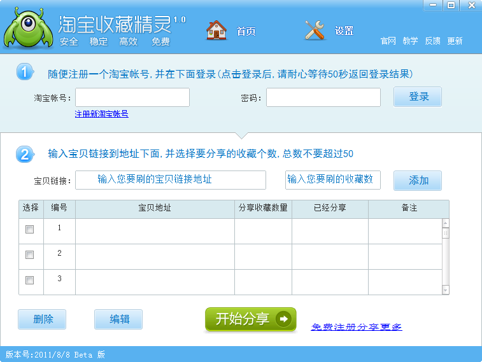
Task: Close the application window
Action: click(x=472, y=5)
